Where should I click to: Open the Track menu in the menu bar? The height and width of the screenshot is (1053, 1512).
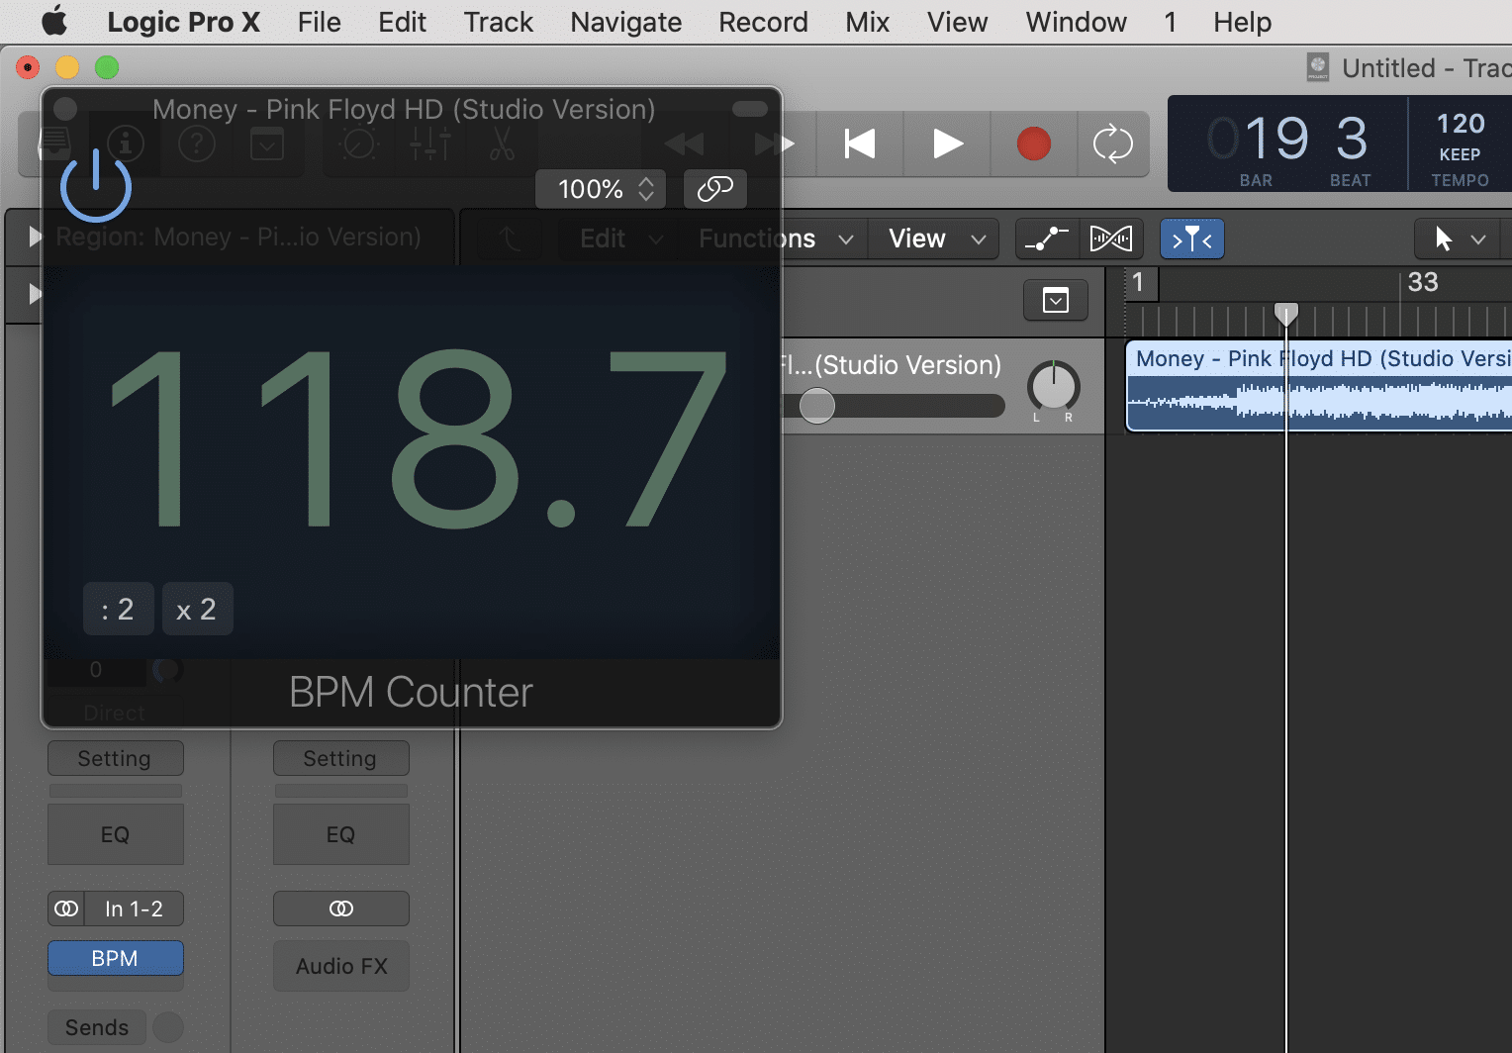pos(498,22)
